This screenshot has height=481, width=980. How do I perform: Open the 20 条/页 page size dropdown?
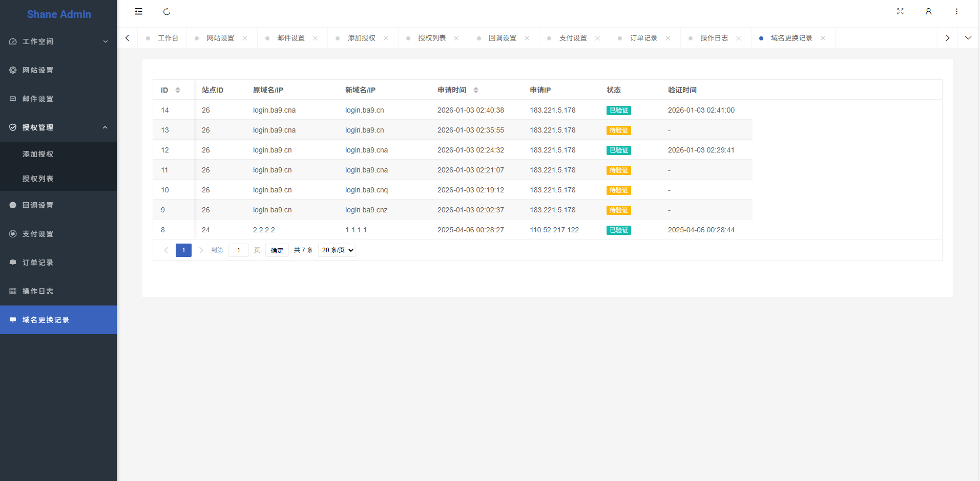(337, 250)
